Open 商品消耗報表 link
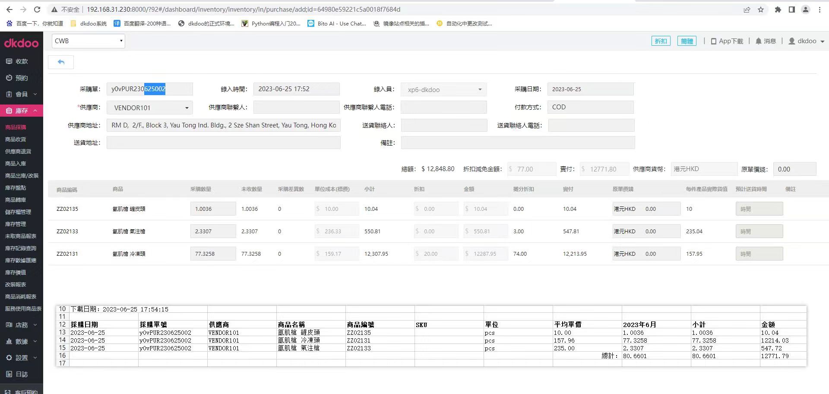The height and width of the screenshot is (394, 829). click(21, 296)
